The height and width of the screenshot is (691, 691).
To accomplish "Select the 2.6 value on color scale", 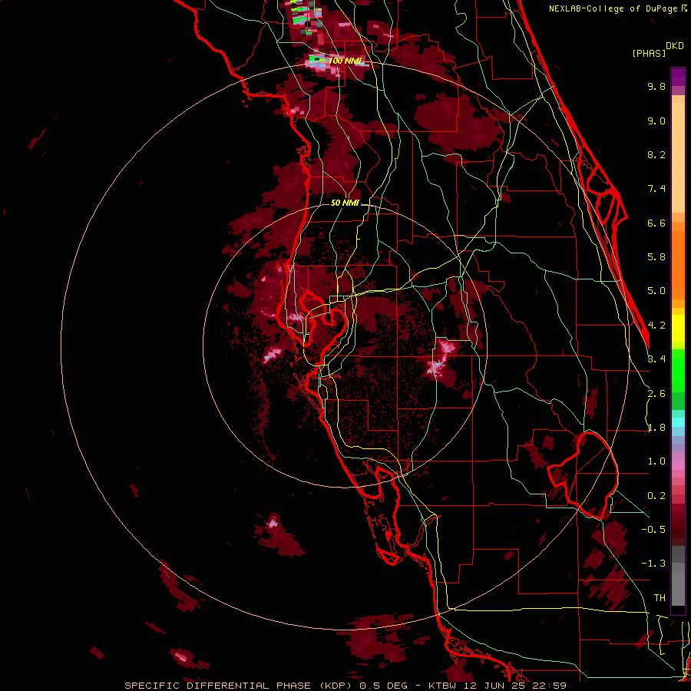I will coord(656,394).
